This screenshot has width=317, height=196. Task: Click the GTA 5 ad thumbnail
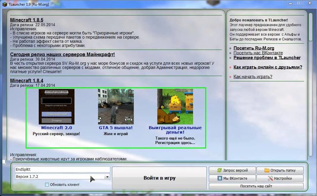click(x=116, y=107)
